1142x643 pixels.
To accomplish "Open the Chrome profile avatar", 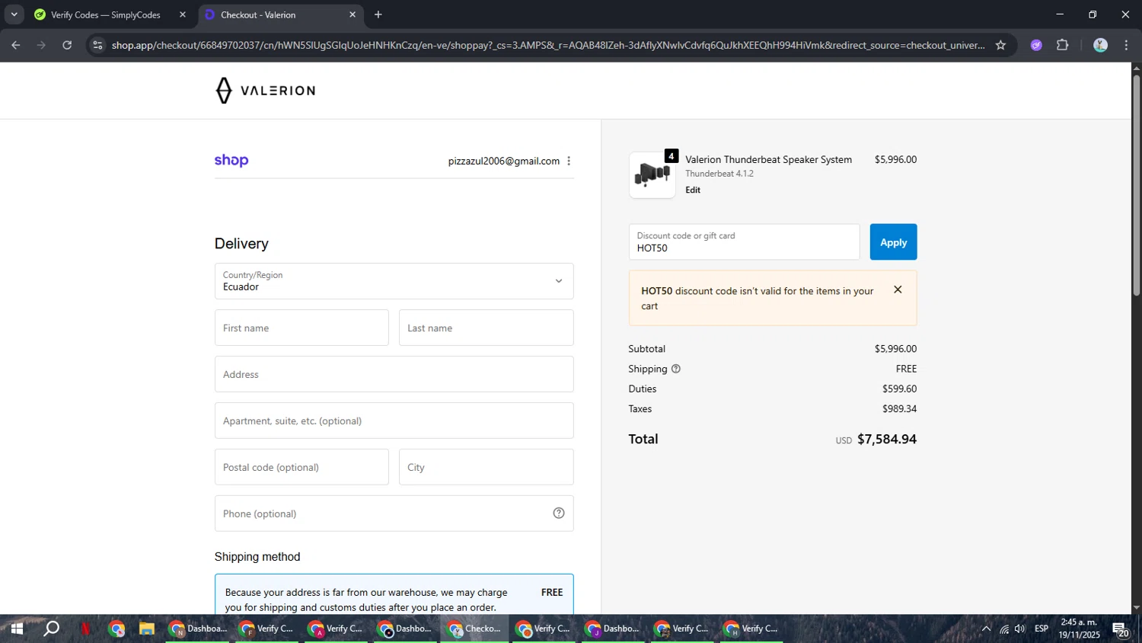I will [1100, 45].
